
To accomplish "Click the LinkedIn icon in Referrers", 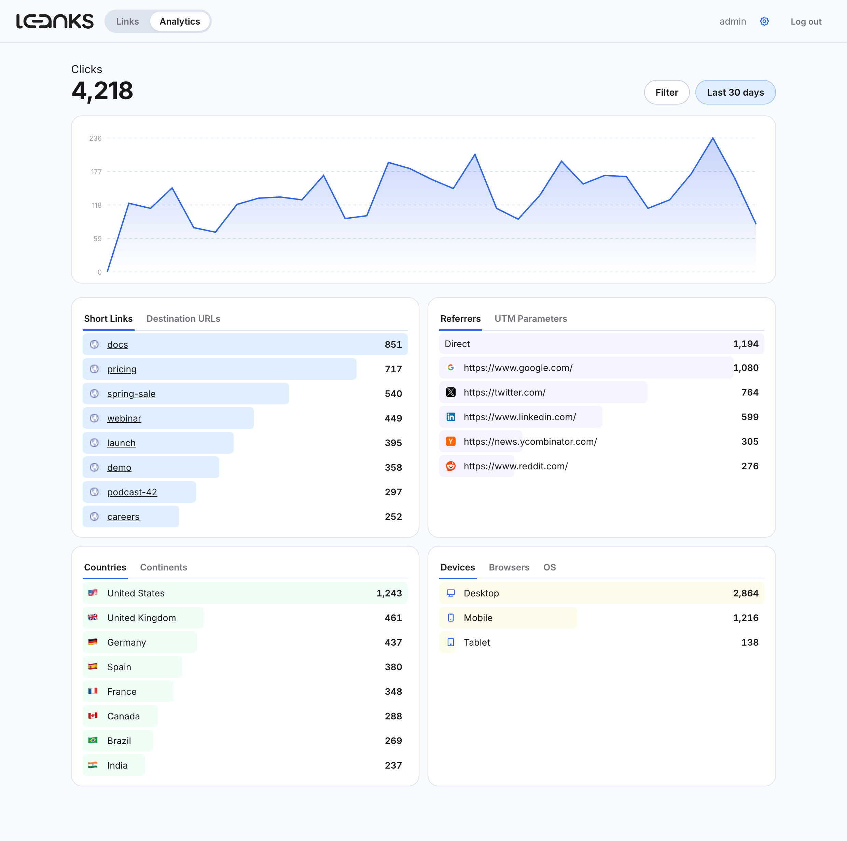I will (x=451, y=416).
